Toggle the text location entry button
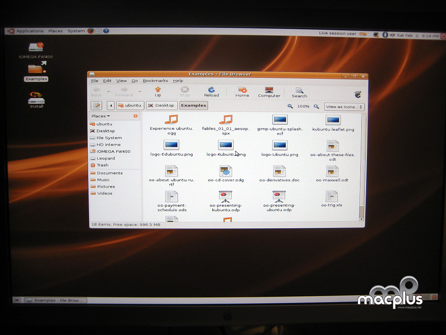 tap(96, 106)
